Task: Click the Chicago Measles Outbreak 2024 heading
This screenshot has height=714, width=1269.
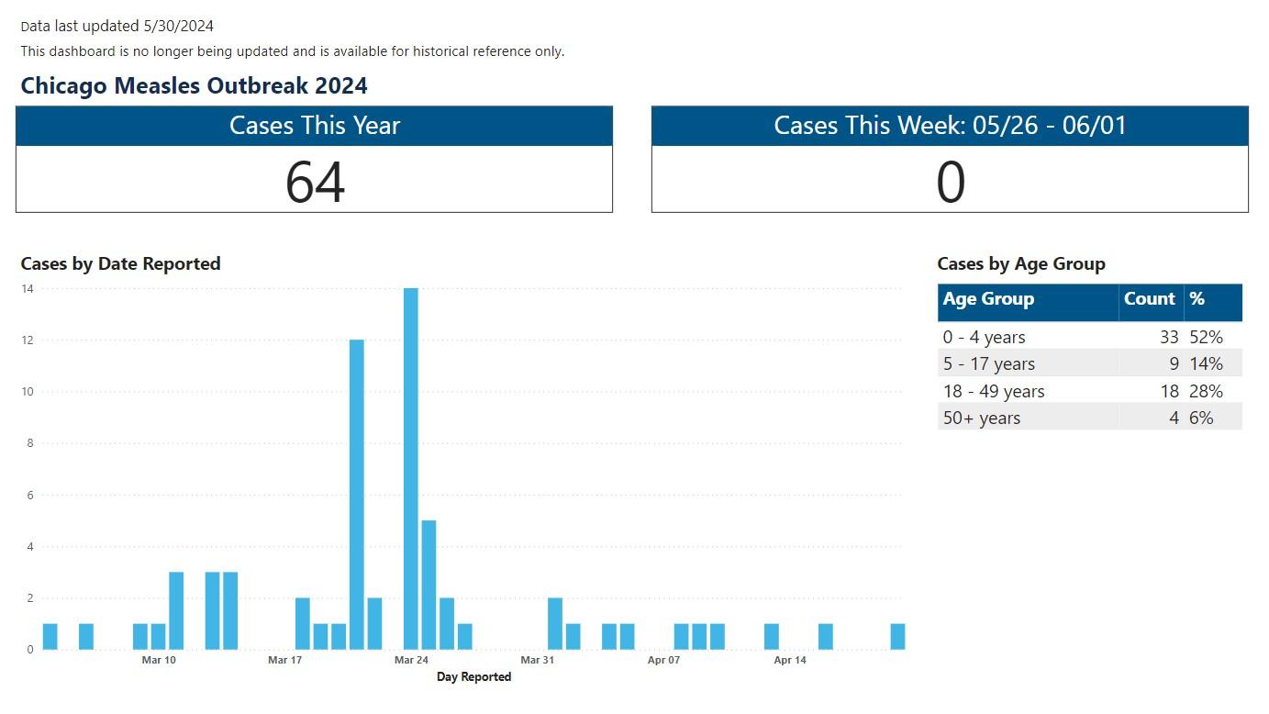Action: 194,86
